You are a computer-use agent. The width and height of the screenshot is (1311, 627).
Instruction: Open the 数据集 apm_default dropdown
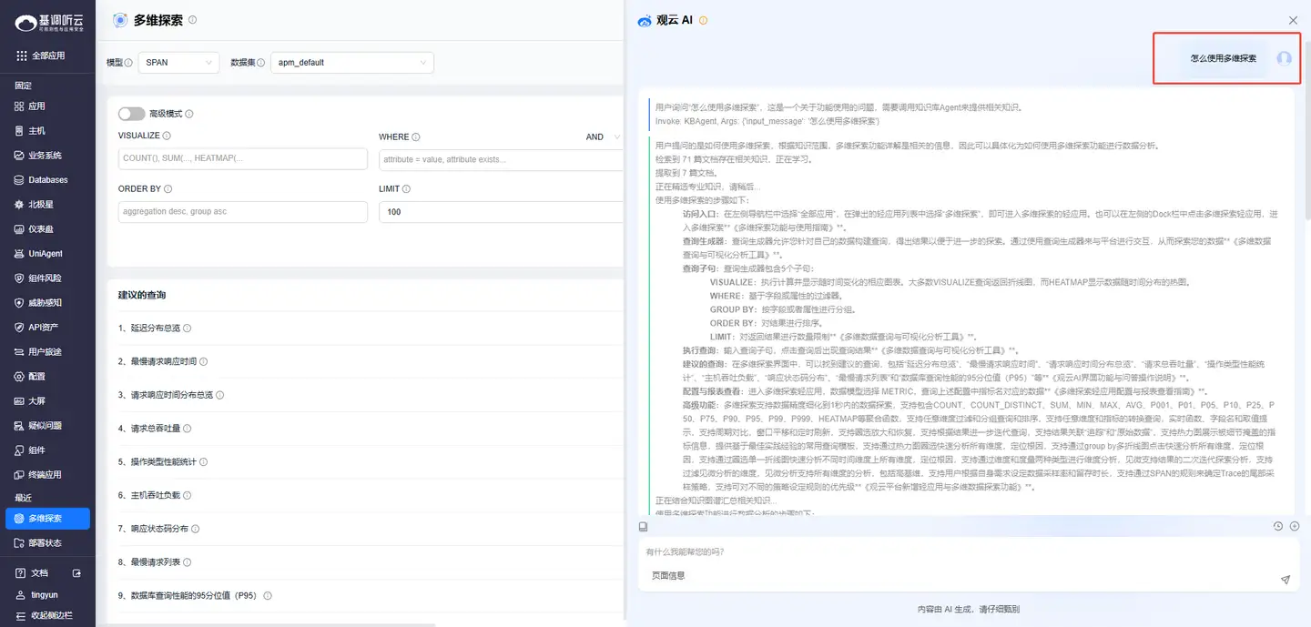point(351,63)
